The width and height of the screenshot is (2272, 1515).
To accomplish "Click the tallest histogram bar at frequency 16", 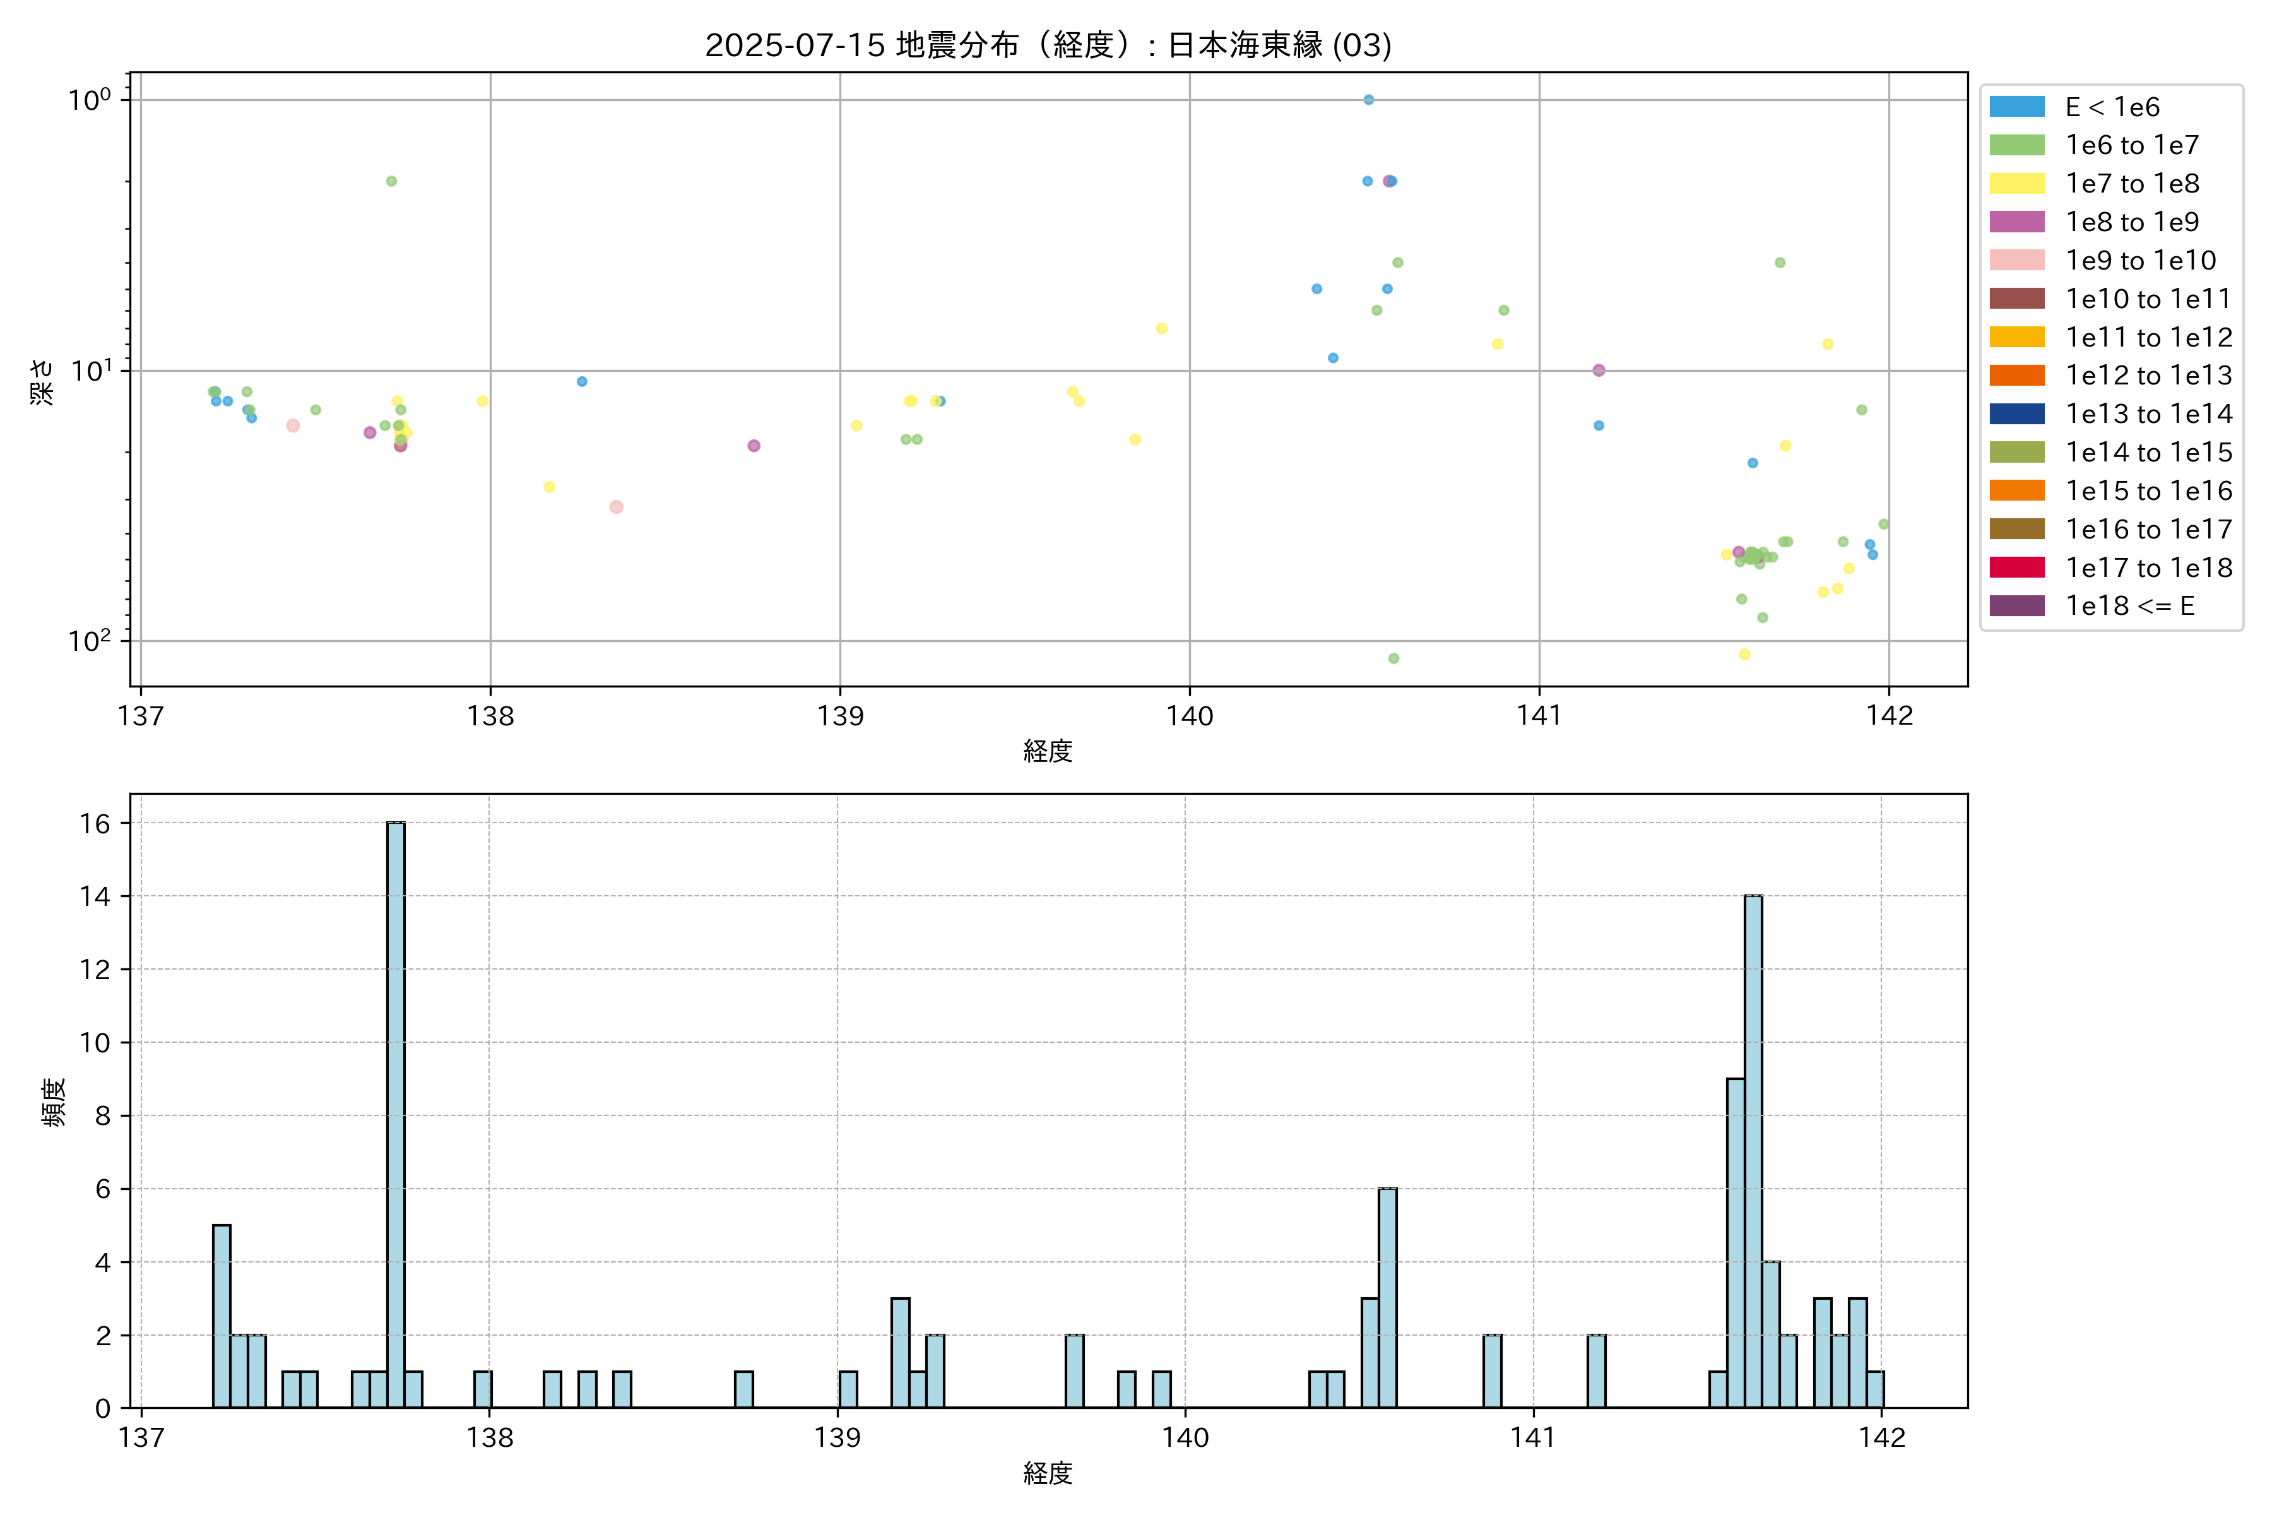I will click(x=395, y=1114).
